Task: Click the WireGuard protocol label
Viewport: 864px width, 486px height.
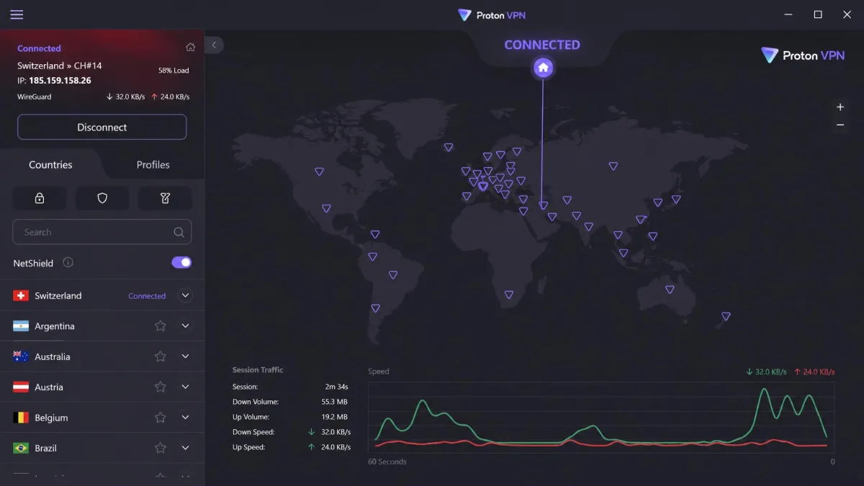Action: click(x=35, y=96)
